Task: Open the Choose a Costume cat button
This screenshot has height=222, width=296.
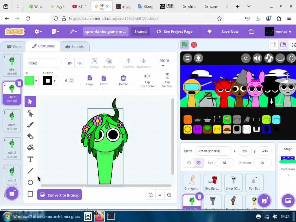Action: (x=12, y=193)
